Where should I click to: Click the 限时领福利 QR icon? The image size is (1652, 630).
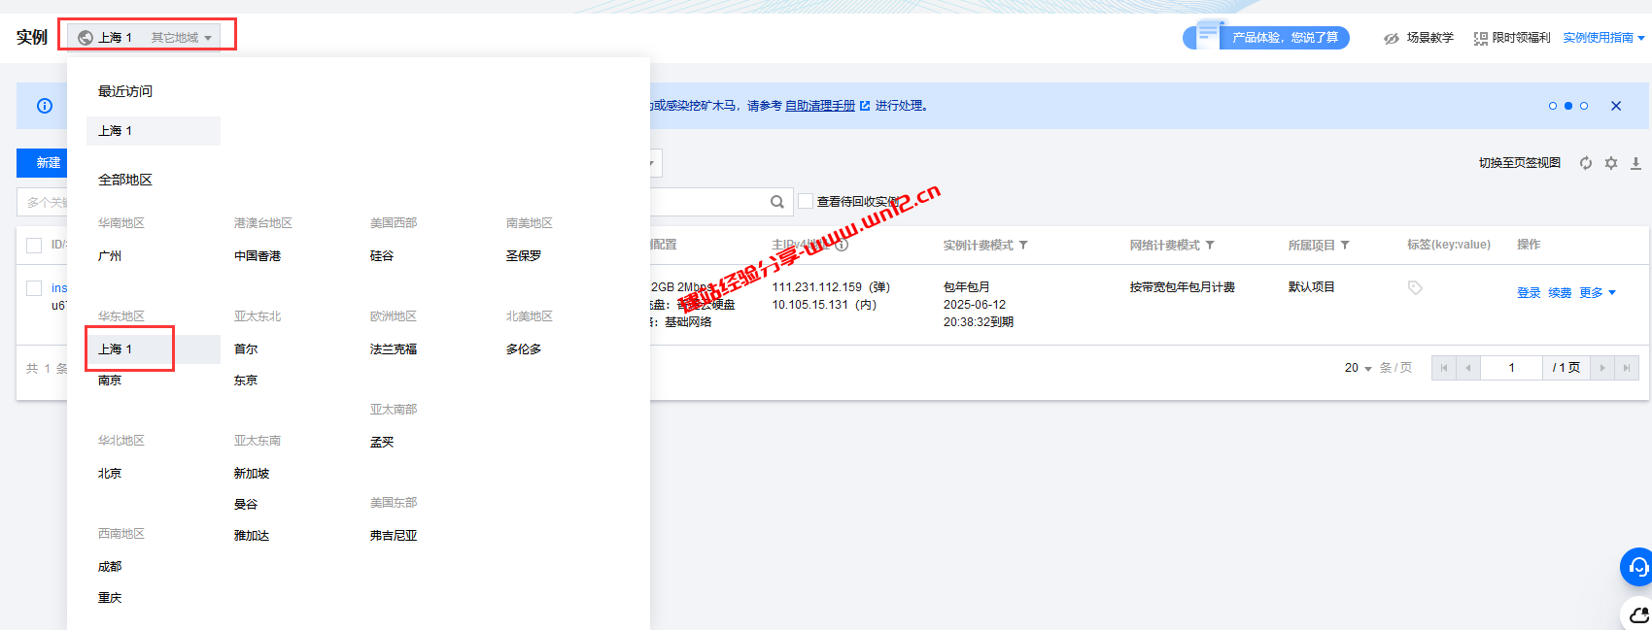point(1481,38)
